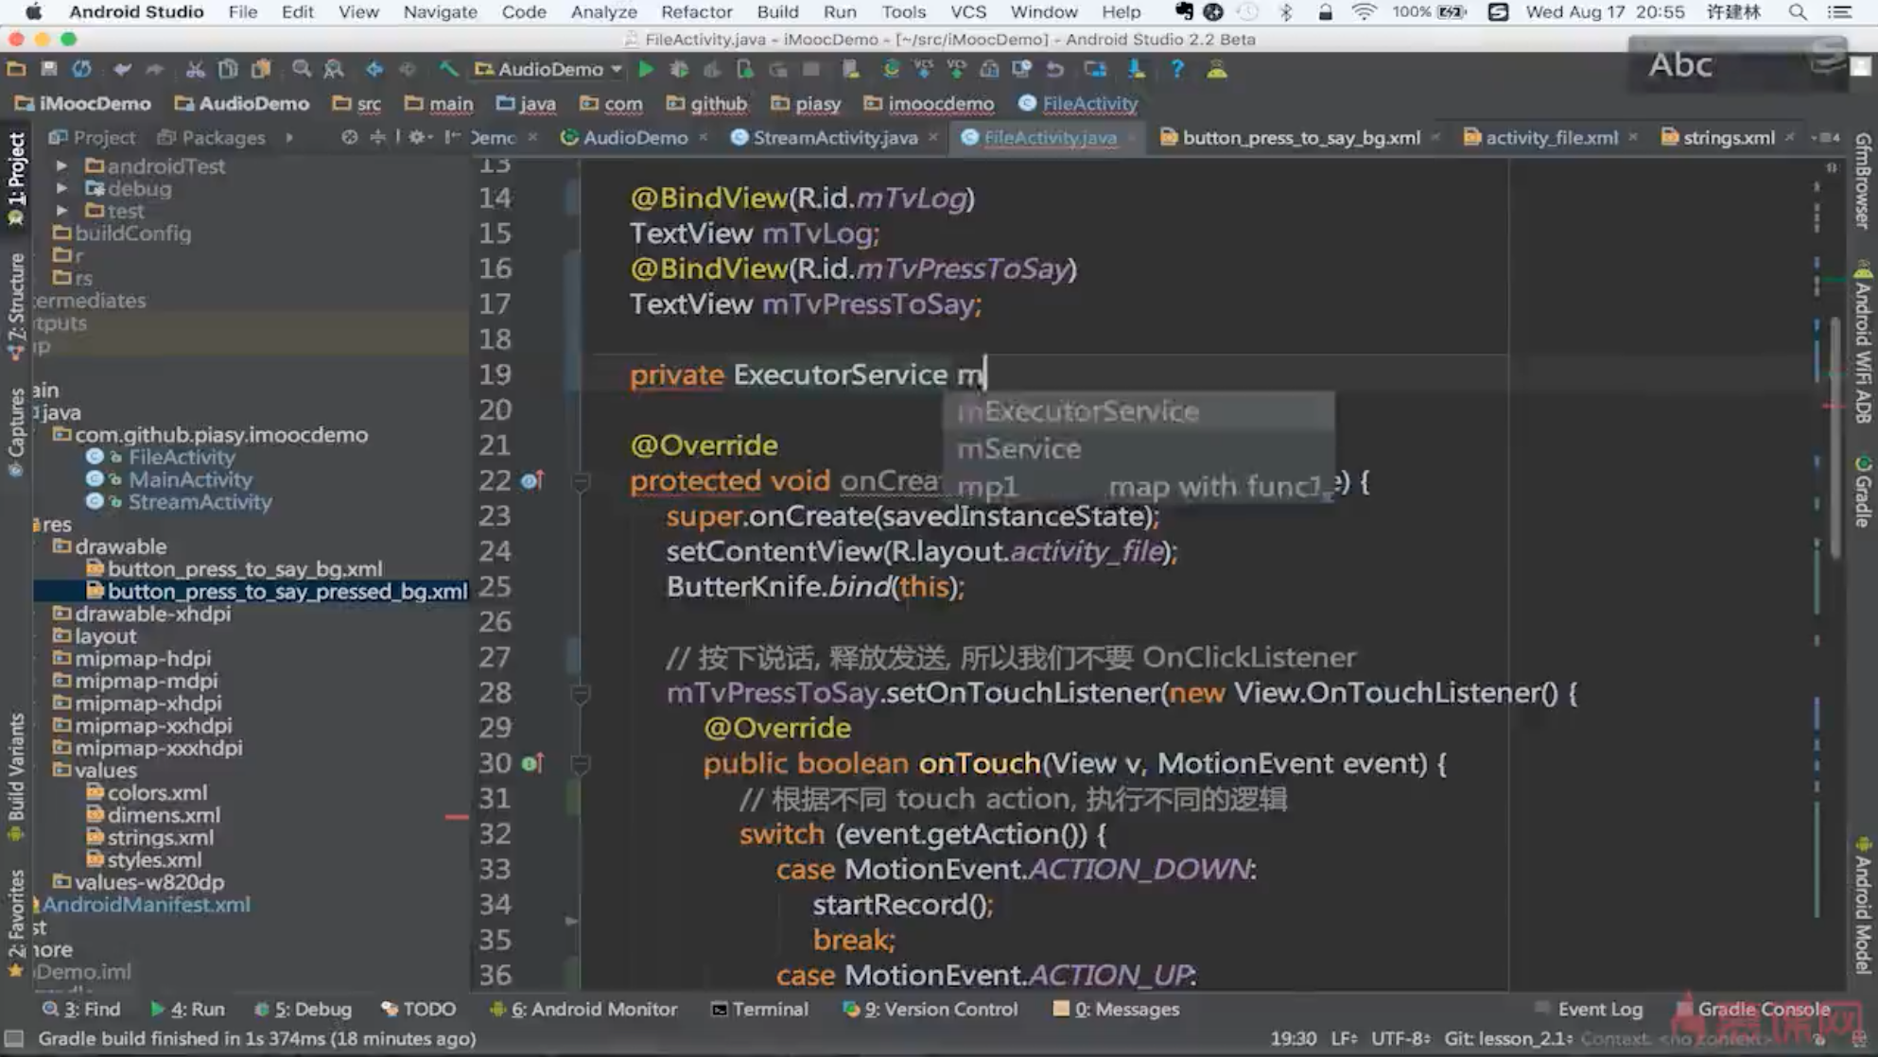
Task: Open the VCS menu
Action: tap(967, 12)
